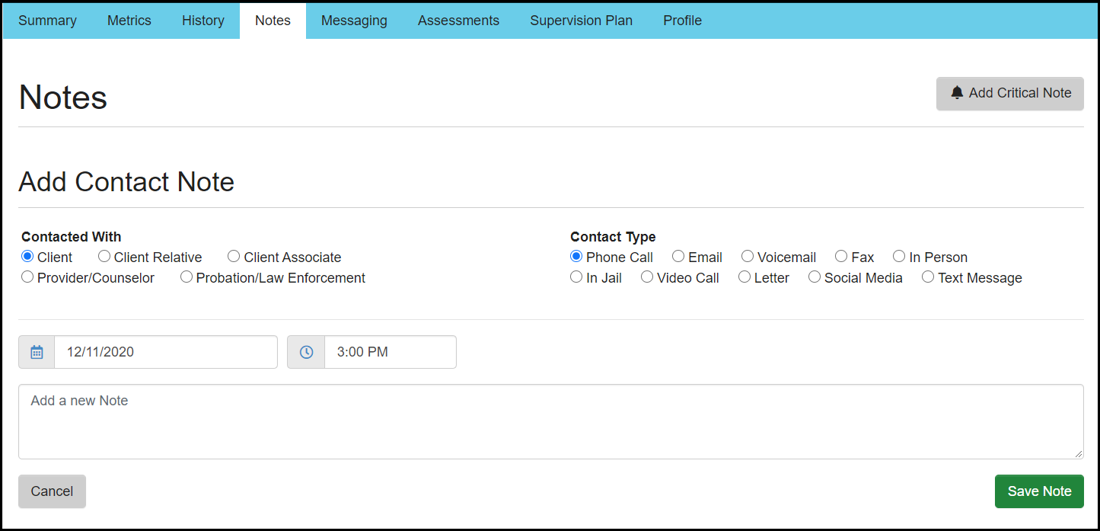Screen dimensions: 1100x531
Task: Choose In Person contact type
Action: (x=899, y=257)
